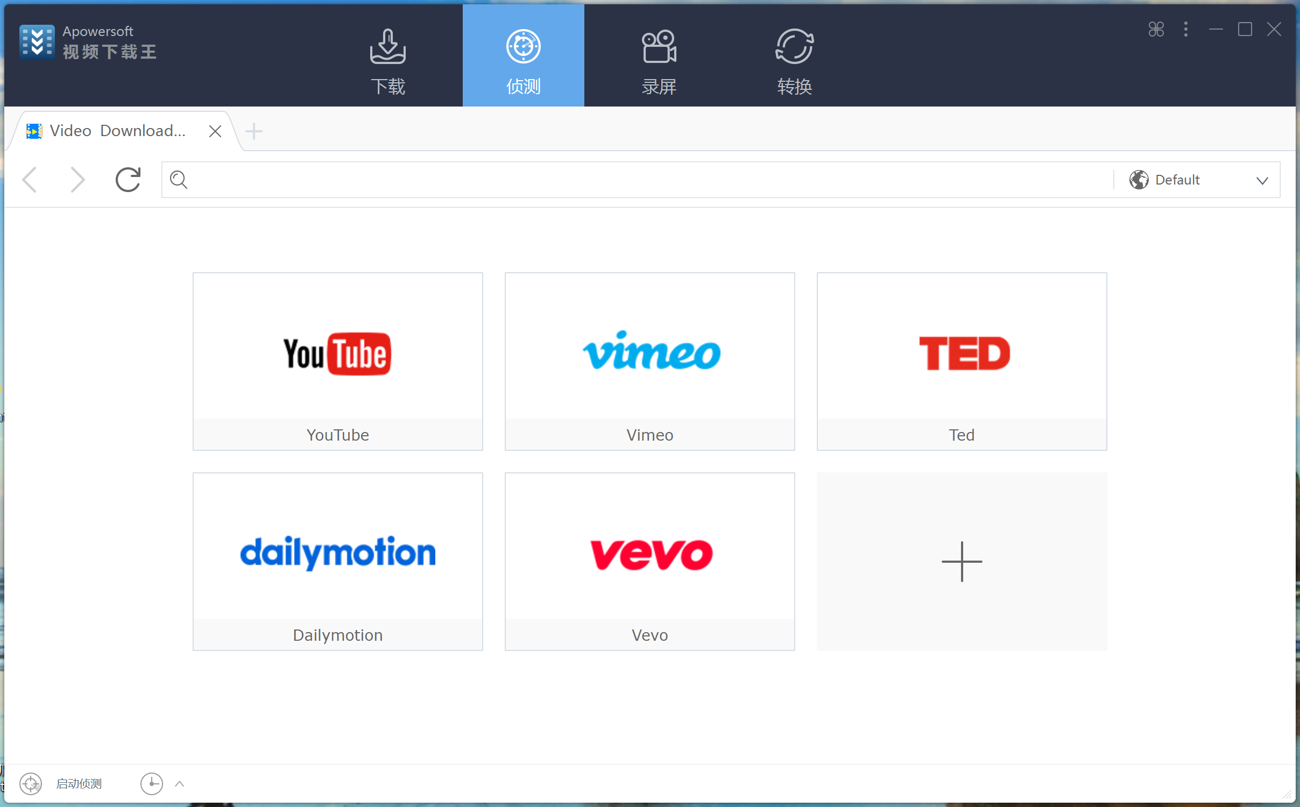Click the globe icon beside Default
The width and height of the screenshot is (1300, 807).
point(1139,180)
